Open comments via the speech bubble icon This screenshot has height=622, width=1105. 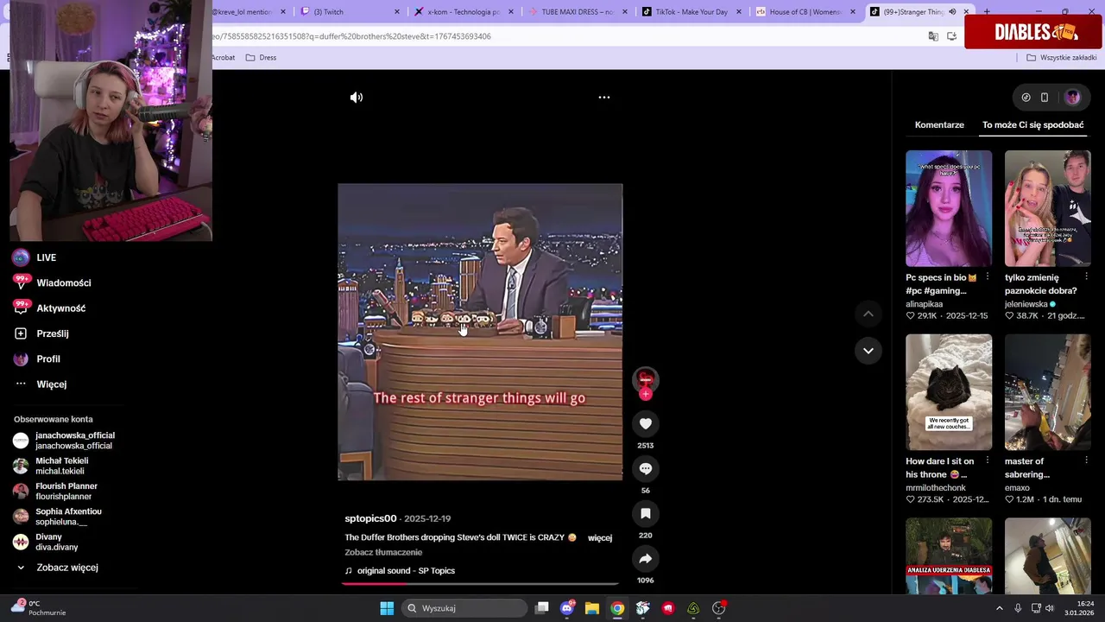[645, 468]
